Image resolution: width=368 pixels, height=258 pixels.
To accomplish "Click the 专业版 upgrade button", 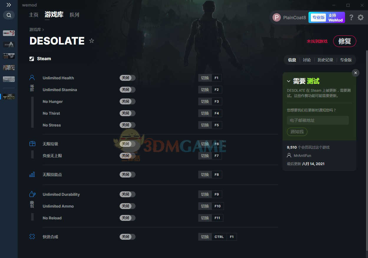I will click(319, 17).
